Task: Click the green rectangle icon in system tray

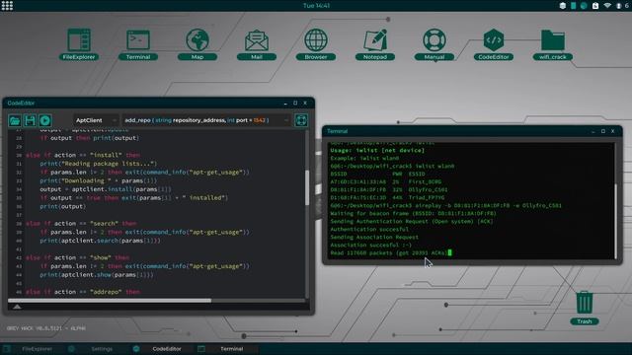Action: (573, 6)
